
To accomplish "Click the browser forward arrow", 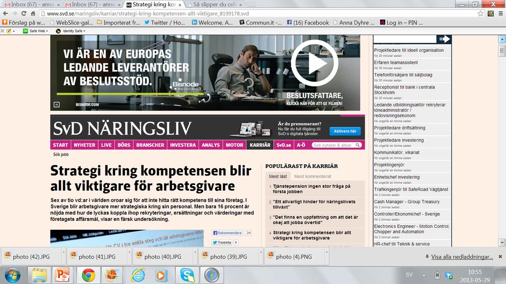I will pos(15,13).
